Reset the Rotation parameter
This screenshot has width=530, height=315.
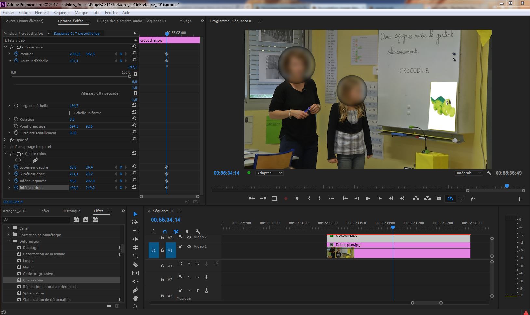(x=134, y=119)
